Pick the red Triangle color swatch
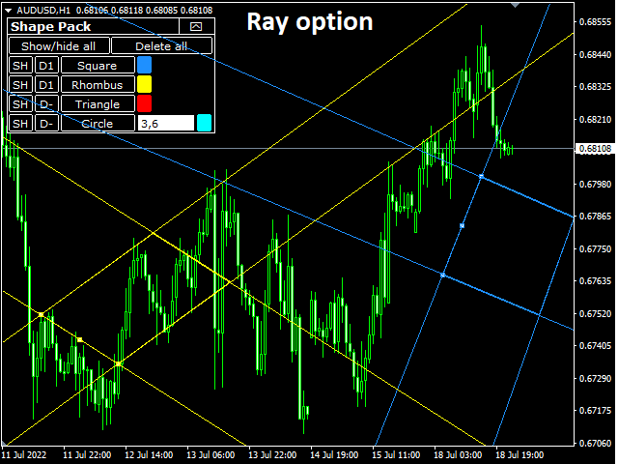This screenshot has height=464, width=618. coord(144,103)
